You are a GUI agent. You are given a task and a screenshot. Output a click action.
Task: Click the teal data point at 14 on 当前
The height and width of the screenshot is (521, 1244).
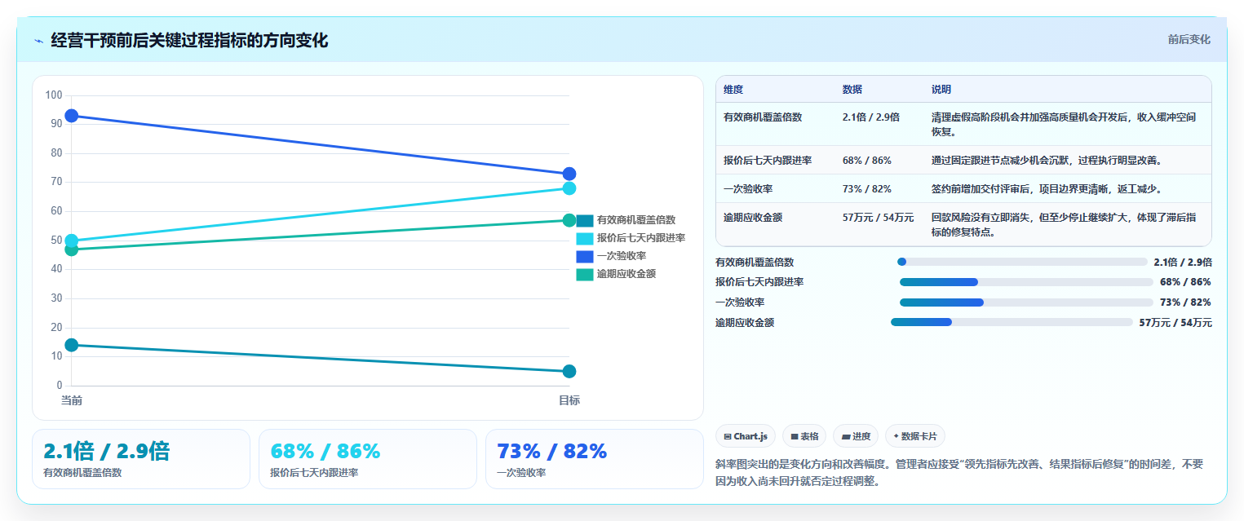tap(72, 345)
